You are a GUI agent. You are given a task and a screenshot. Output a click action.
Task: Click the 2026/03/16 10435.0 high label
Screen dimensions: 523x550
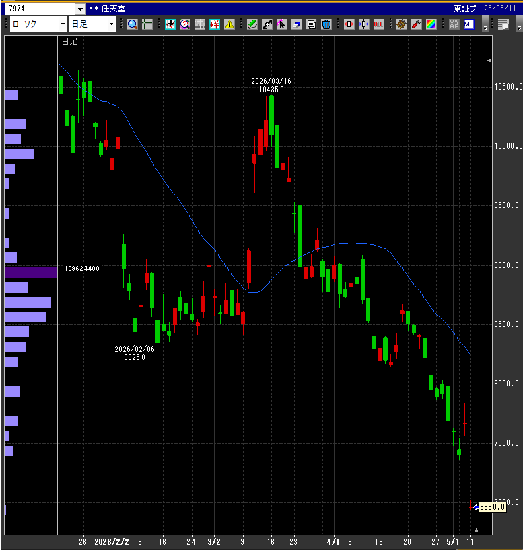coord(271,85)
